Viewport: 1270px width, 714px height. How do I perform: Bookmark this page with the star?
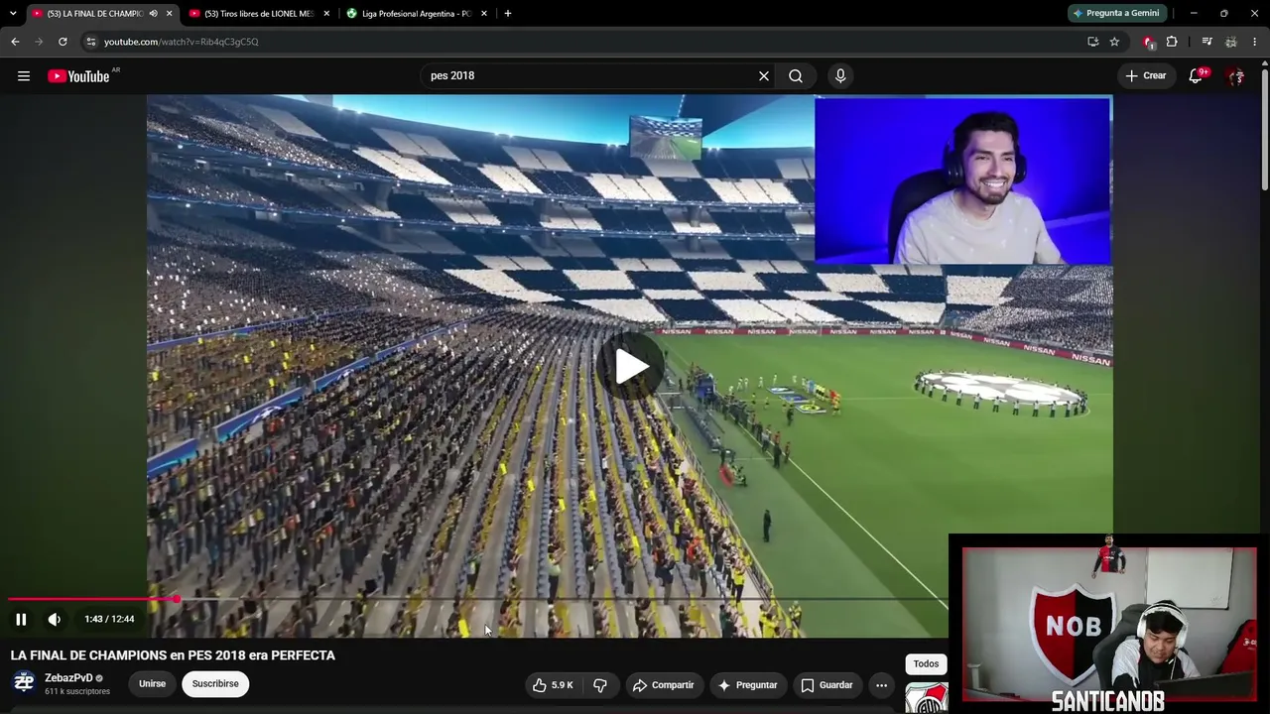pos(1114,42)
